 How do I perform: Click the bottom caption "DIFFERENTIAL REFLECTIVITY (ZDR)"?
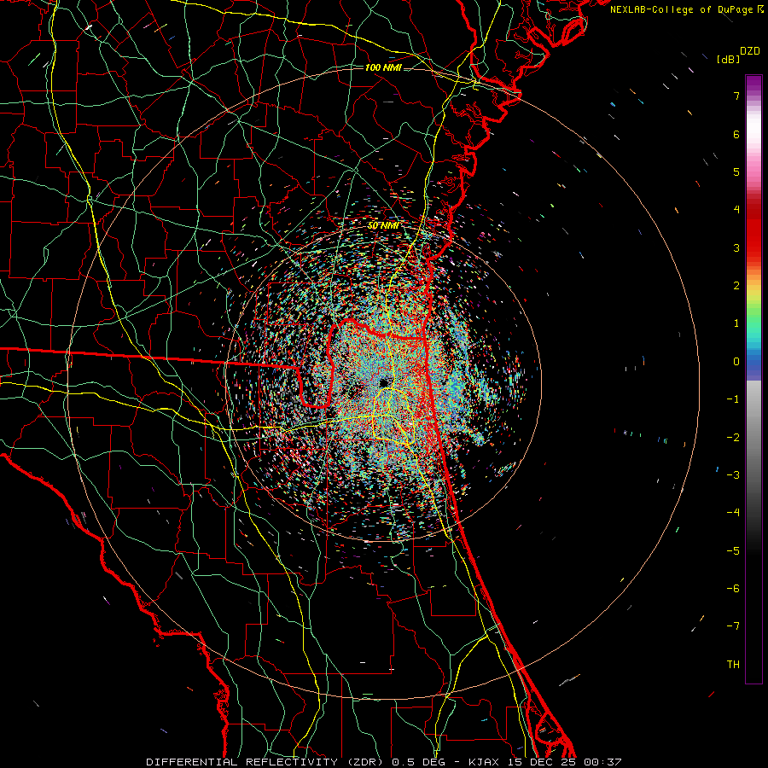click(x=267, y=762)
